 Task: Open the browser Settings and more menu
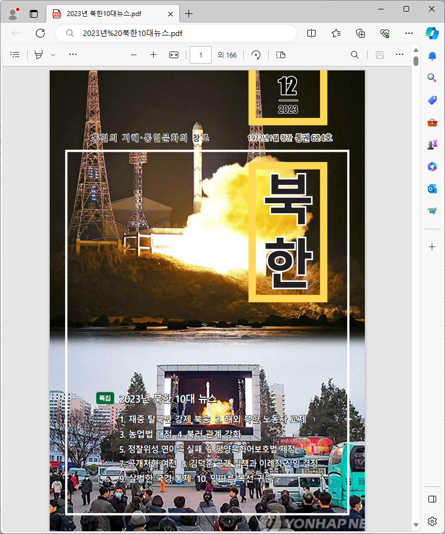409,33
